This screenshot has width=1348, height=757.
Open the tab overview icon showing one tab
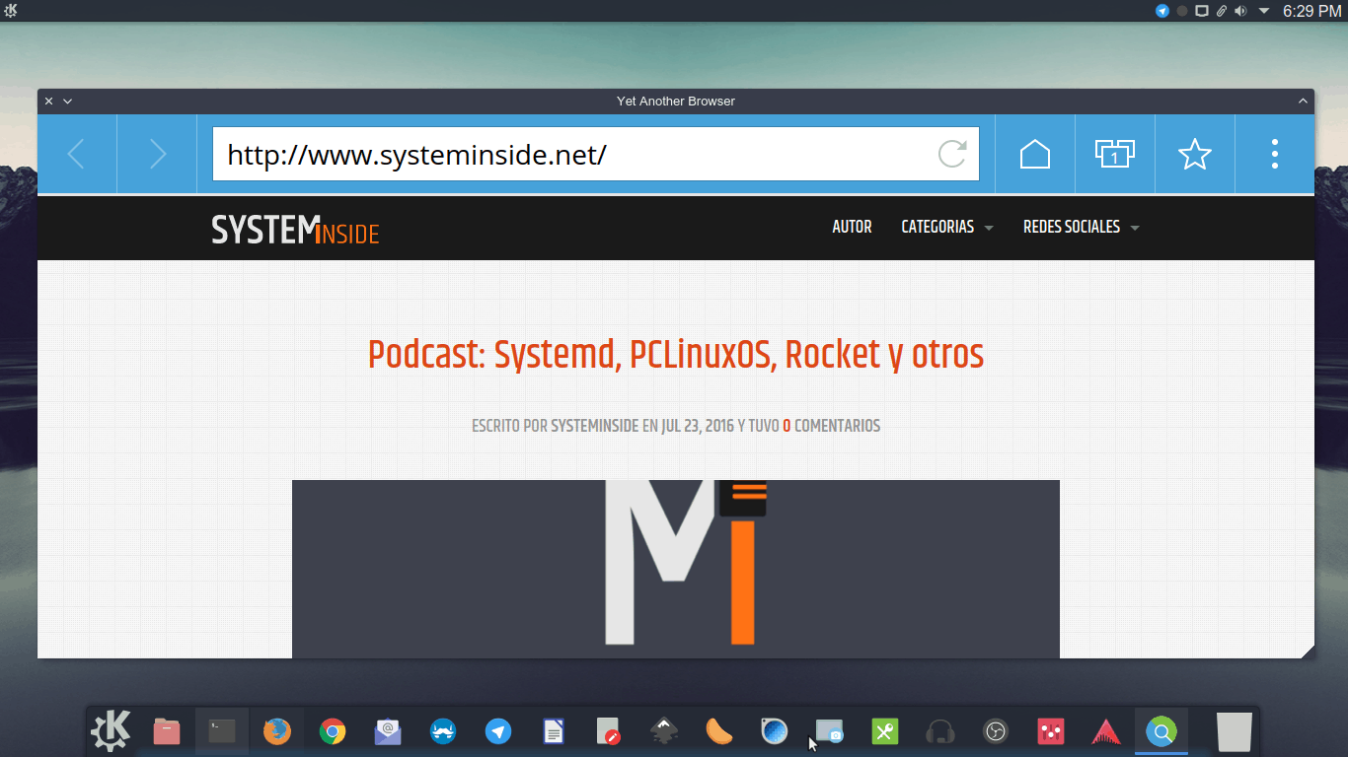1114,154
